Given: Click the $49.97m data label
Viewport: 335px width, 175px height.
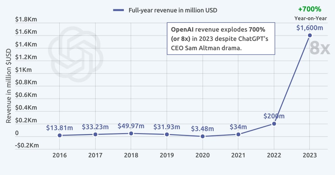Looking at the screenshot, I should point(131,126).
